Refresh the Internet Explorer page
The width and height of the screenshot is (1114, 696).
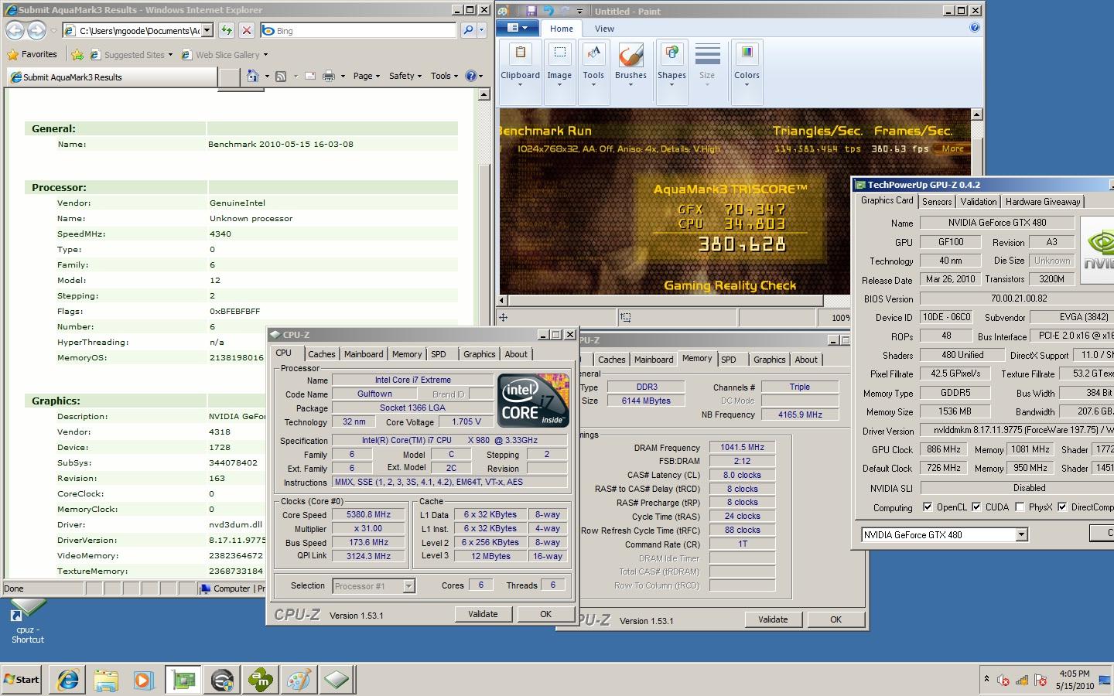(226, 30)
